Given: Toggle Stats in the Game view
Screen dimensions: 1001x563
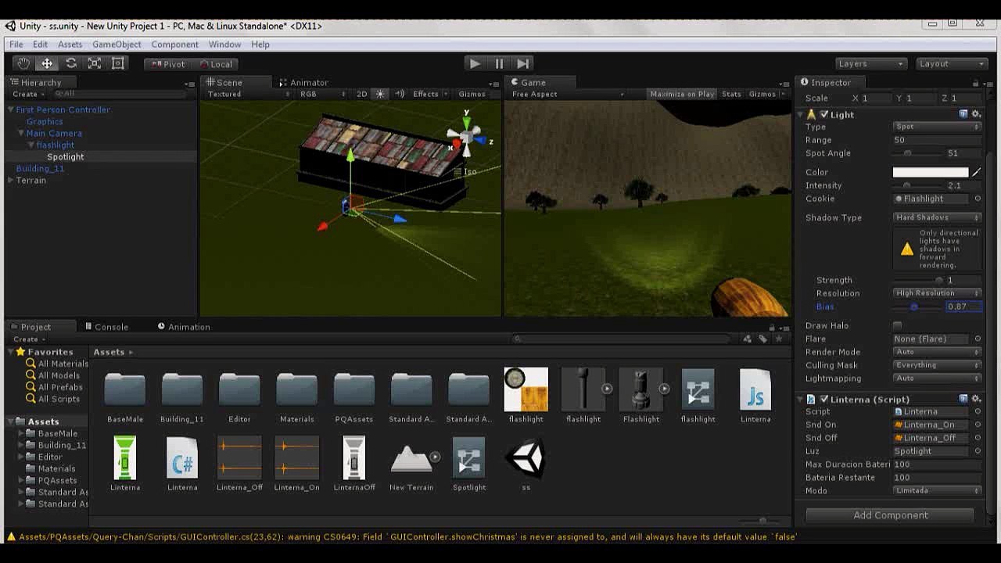Looking at the screenshot, I should pyautogui.click(x=732, y=94).
